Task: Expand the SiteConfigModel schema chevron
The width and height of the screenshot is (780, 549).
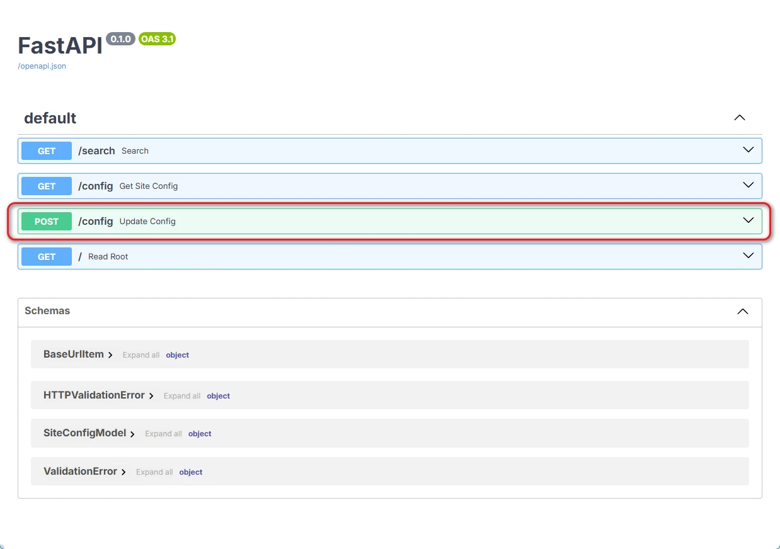Action: pyautogui.click(x=132, y=434)
